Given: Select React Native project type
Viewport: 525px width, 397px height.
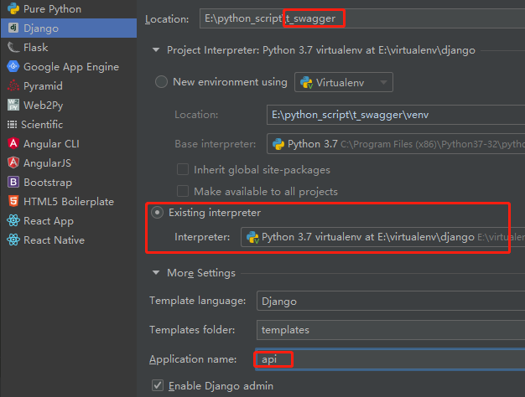Looking at the screenshot, I should click(55, 240).
